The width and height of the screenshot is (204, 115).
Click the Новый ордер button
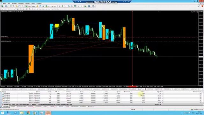30,6
